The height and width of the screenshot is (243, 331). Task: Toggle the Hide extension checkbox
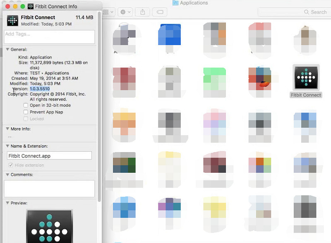pos(11,165)
